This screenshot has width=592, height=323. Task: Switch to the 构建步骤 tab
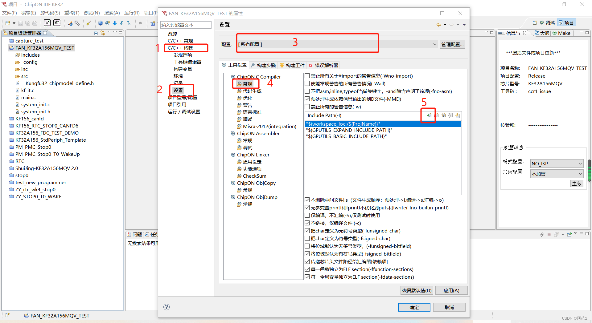[263, 65]
